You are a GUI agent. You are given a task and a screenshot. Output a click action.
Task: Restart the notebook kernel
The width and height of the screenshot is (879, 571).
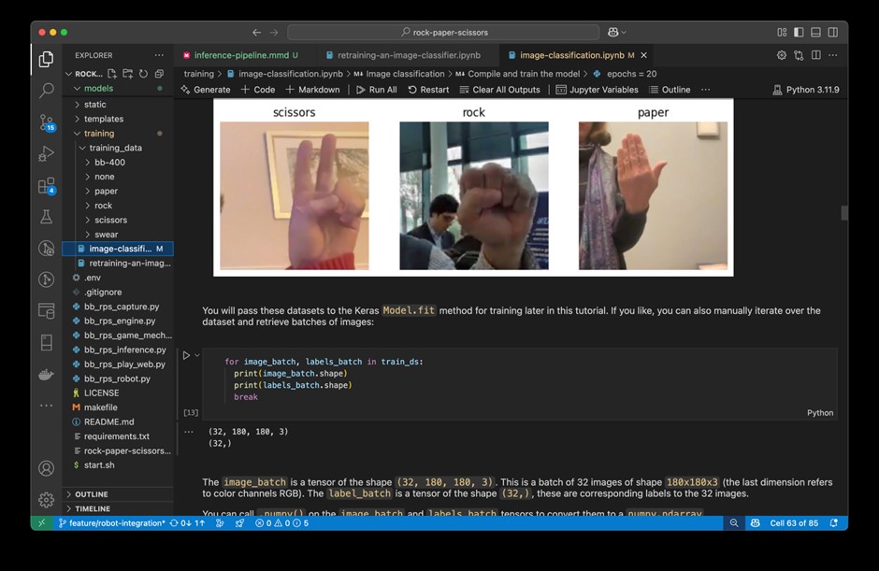point(428,90)
